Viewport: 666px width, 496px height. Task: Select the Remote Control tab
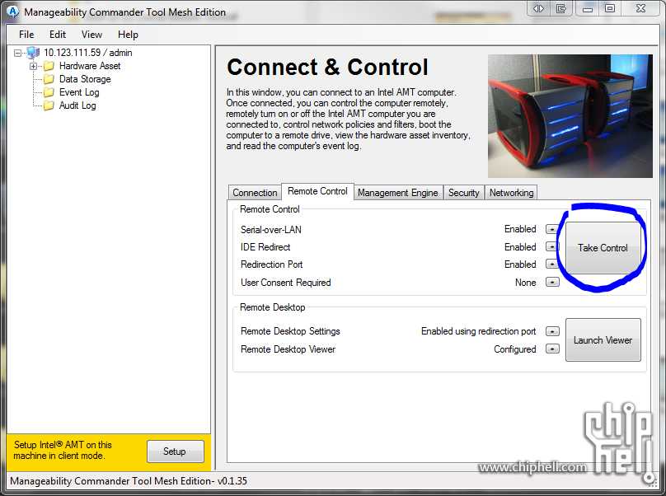317,191
